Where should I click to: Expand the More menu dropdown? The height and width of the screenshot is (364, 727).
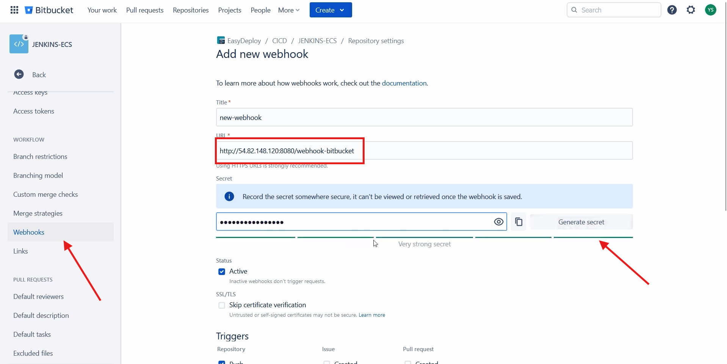point(289,10)
